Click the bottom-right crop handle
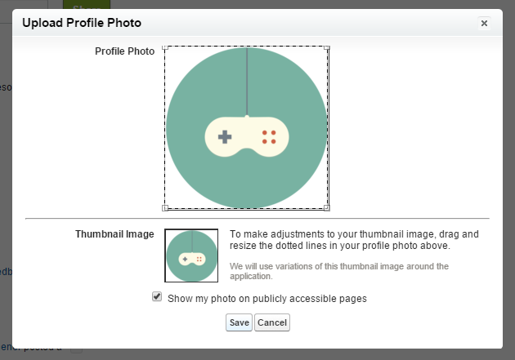The image size is (515, 360). click(x=327, y=208)
